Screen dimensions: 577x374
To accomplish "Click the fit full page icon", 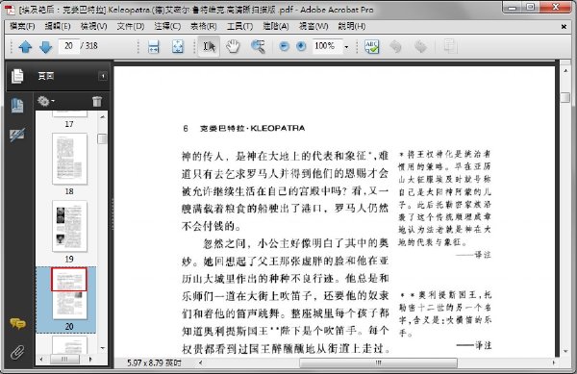I will click(x=178, y=47).
